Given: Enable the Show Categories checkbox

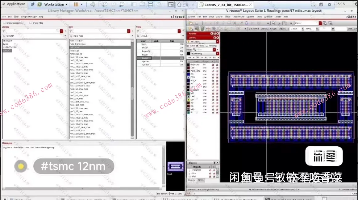Looking at the screenshot, I should point(4,23).
